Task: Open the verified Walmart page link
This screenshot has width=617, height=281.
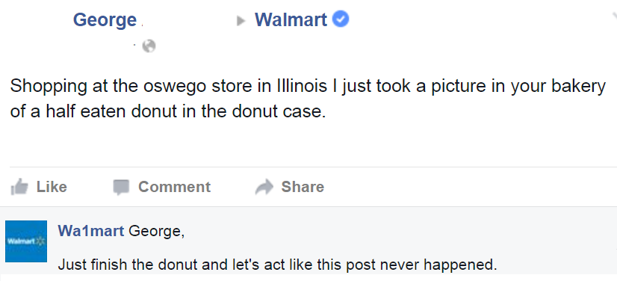Action: click(291, 19)
